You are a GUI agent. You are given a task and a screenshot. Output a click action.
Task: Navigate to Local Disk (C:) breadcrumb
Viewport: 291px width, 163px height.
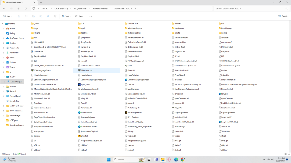61,8
